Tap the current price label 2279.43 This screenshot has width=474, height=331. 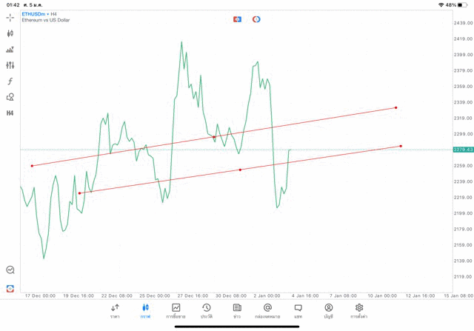(x=463, y=150)
